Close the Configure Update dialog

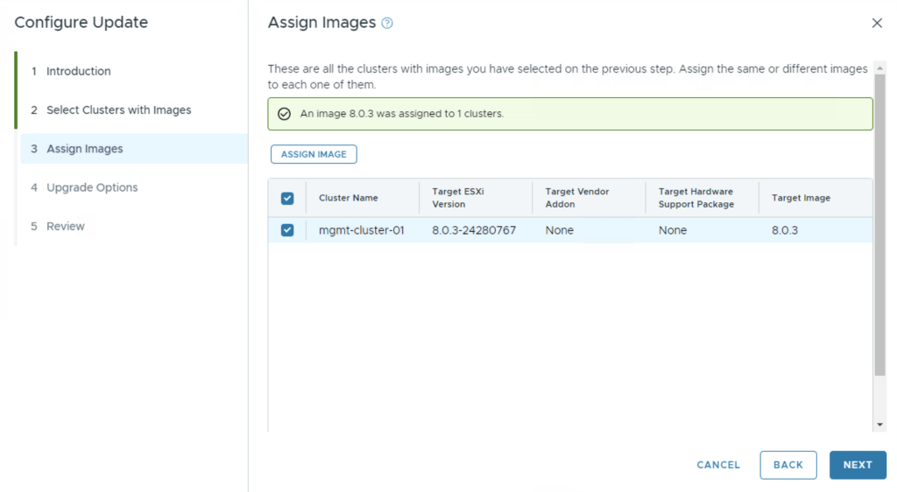(877, 24)
